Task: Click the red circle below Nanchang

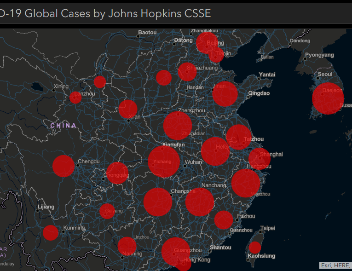Action: click(x=200, y=202)
